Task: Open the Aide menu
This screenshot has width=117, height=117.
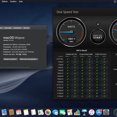Action: 21,1
